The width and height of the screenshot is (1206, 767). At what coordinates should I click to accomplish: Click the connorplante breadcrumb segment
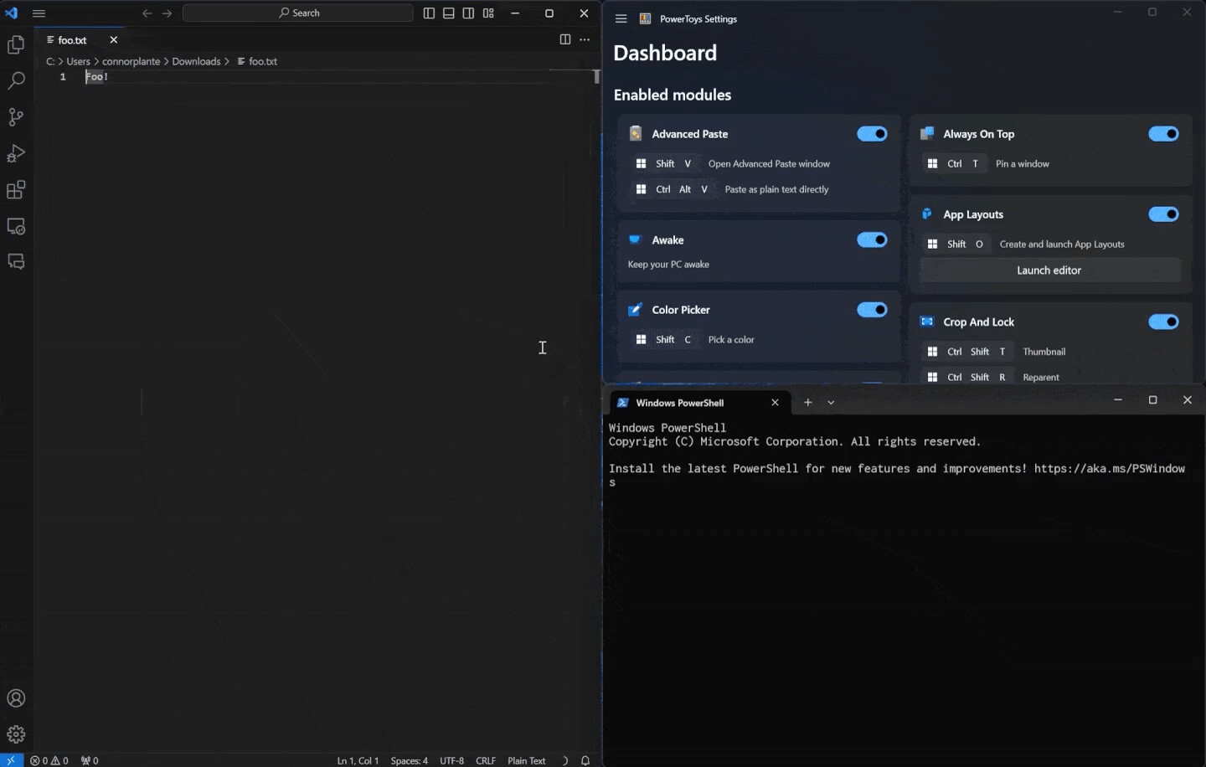131,61
